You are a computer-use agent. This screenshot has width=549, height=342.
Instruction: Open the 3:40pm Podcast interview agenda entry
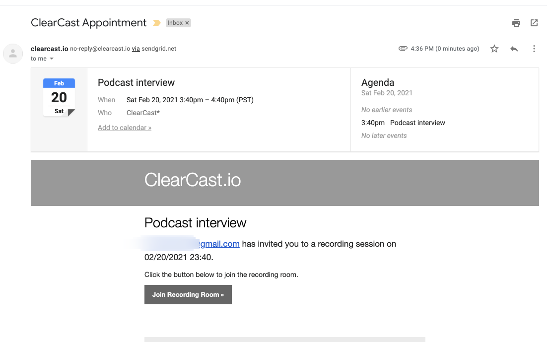tap(403, 123)
